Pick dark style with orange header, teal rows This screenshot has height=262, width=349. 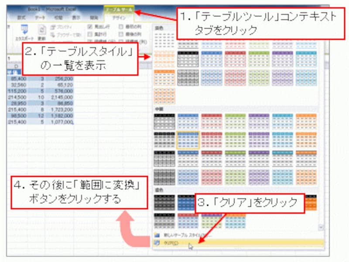(x=235, y=221)
